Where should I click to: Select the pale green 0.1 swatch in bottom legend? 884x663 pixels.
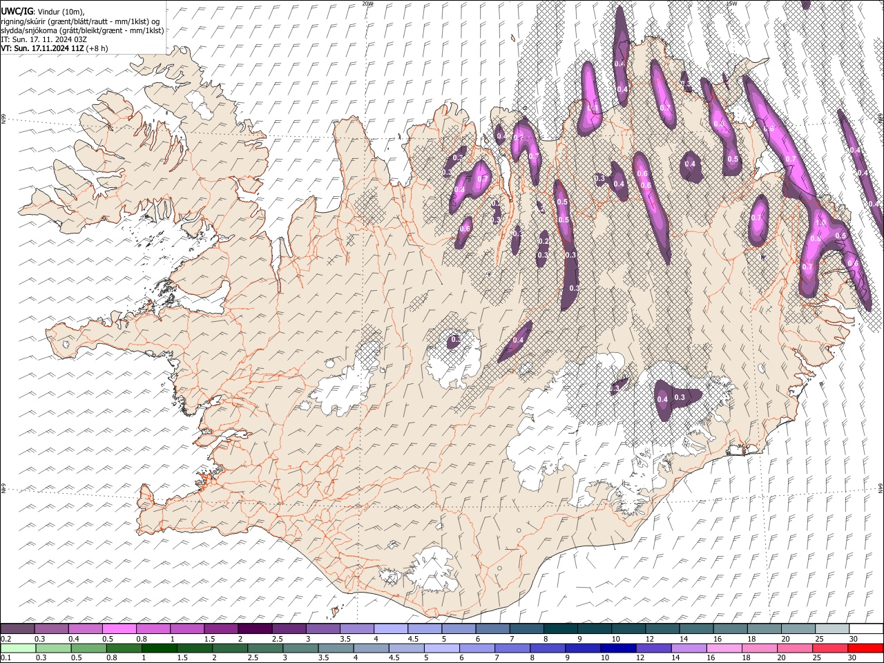coord(18,648)
